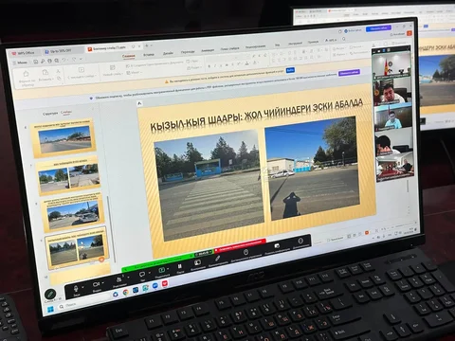Viewport: 455px width, 341px height.
Task: Click the green annotation pencil circle button
Action: click(50, 295)
